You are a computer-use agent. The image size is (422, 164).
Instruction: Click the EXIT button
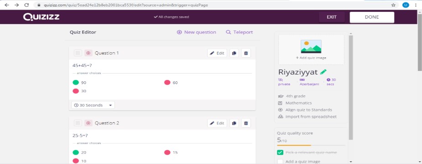[x=332, y=17]
